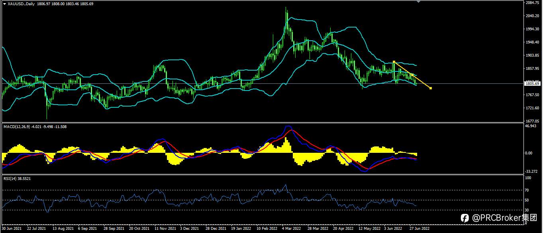543x233 pixels.
Task: Click the XAUUSD.,Daily chart title label
Action: click(21, 4)
